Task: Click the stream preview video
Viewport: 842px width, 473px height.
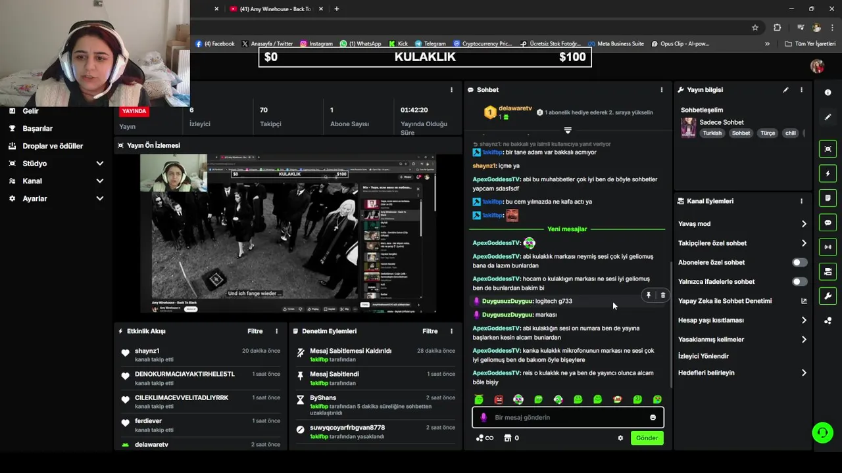Action: pos(288,233)
